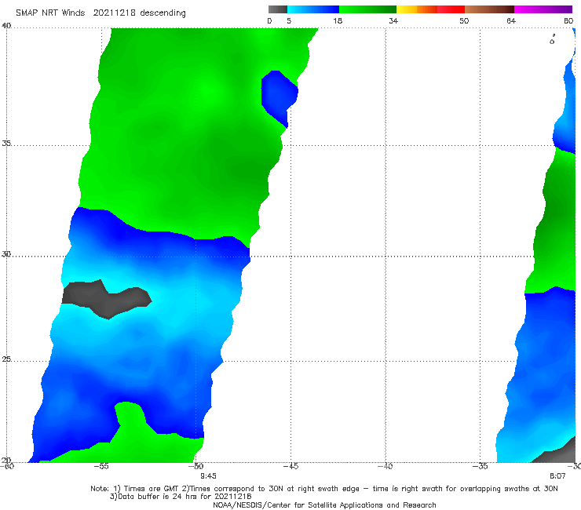Click the colorbar label "80" at the right end

[x=568, y=20]
